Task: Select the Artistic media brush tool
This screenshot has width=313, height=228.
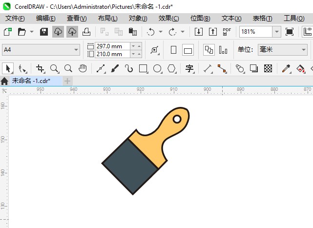Action: click(115, 69)
